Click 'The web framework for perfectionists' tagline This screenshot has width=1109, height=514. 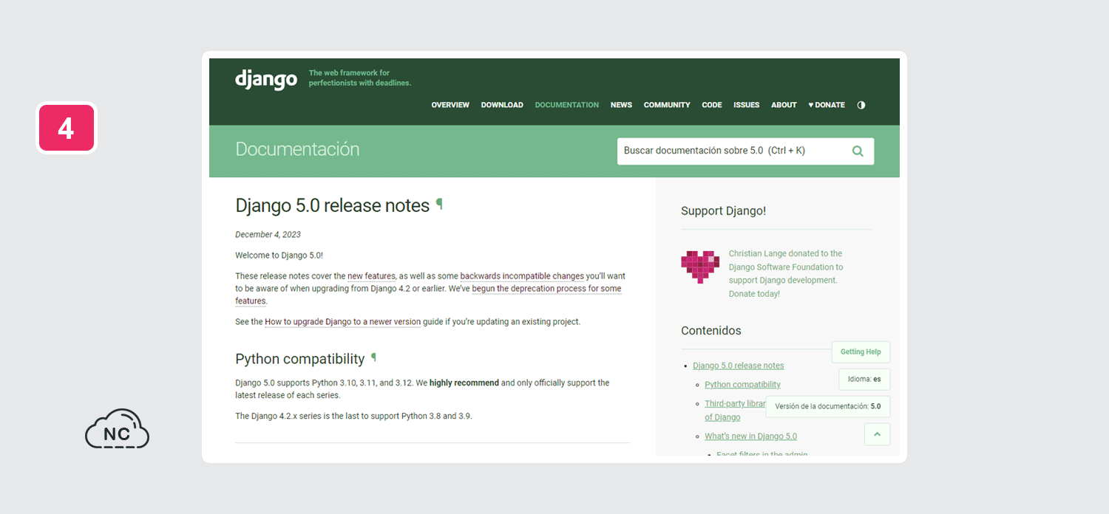(360, 78)
